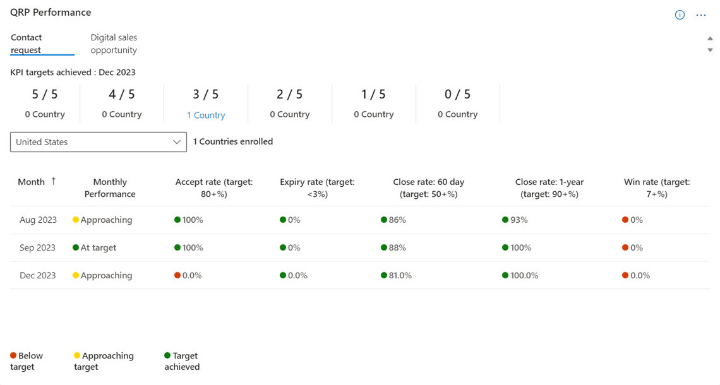Switch to Digital sales opportunity tab
The height and width of the screenshot is (385, 720).
(x=114, y=44)
